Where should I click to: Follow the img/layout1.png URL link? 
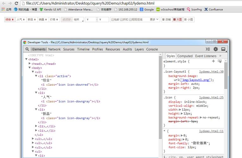pyautogui.click(x=195, y=80)
